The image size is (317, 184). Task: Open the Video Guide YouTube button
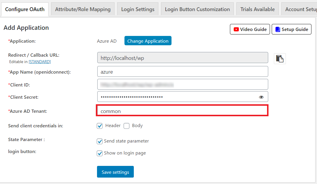pyautogui.click(x=250, y=29)
